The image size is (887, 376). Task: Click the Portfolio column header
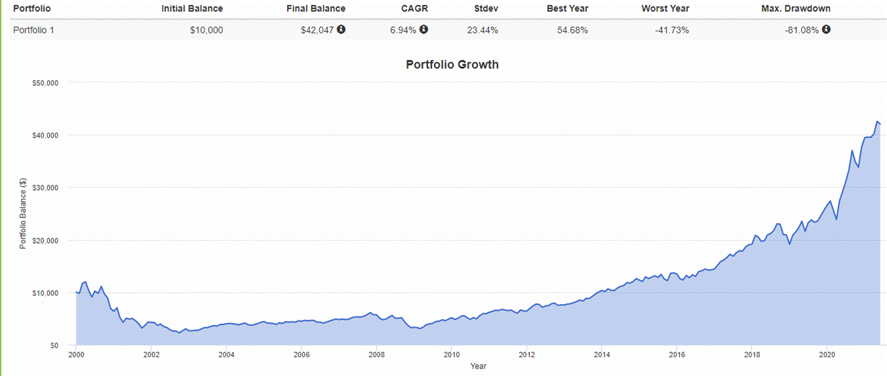pyautogui.click(x=32, y=9)
